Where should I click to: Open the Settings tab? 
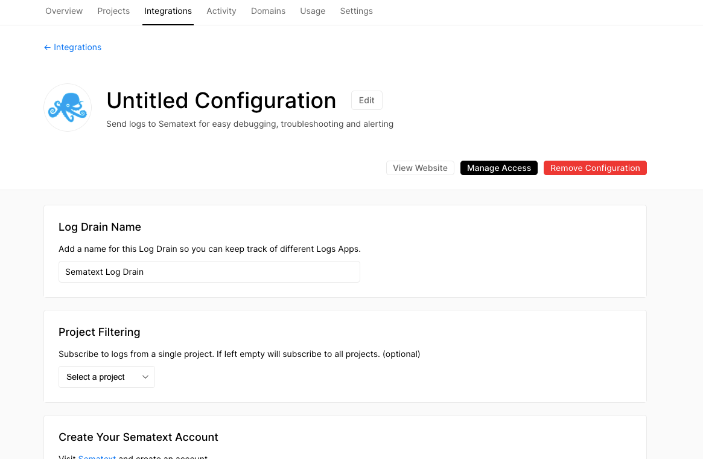pos(357,11)
